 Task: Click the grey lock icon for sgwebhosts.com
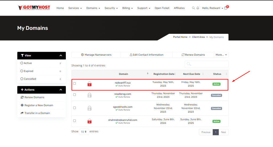point(90,108)
